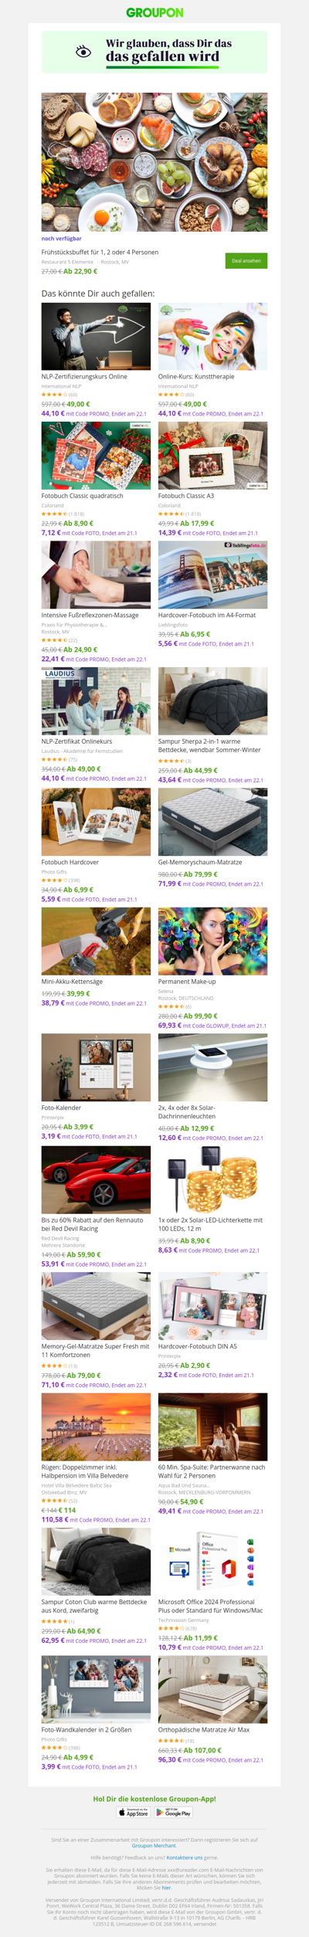Image resolution: width=309 pixels, height=1937 pixels.
Task: Click the 'Groupon Merchant' link
Action: [x=154, y=1846]
